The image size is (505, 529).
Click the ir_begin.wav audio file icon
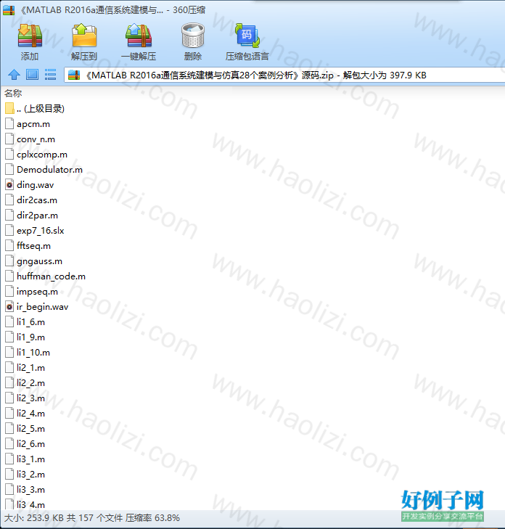point(9,307)
